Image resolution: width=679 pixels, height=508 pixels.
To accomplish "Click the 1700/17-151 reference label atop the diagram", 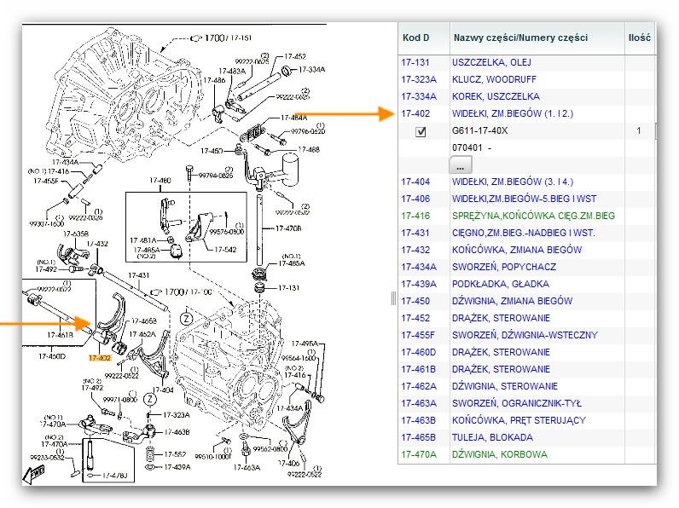I will (x=225, y=38).
